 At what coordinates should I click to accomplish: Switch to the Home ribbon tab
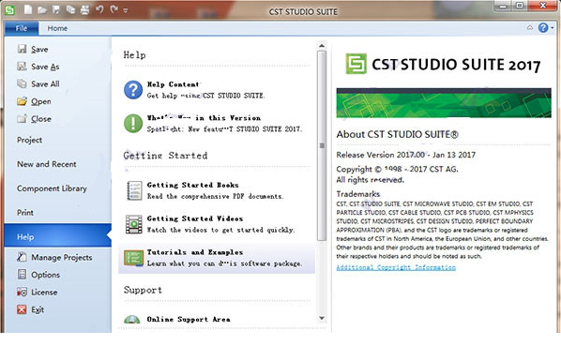pyautogui.click(x=57, y=28)
